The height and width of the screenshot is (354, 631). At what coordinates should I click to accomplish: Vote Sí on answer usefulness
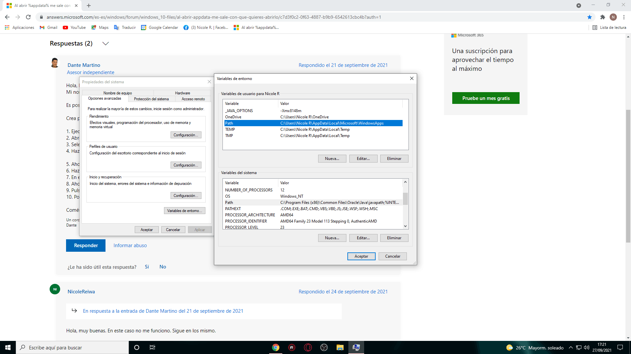pyautogui.click(x=147, y=267)
